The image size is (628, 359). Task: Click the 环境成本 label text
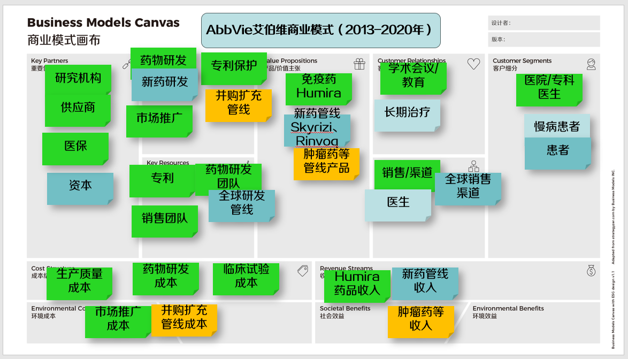pos(44,316)
